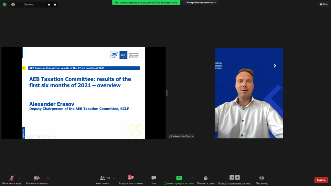Open the 'Участники' participants panel
Viewport: 331px width, 186px height.
click(102, 180)
